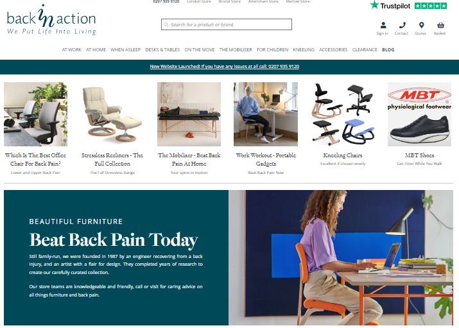Viewport: 459px width, 328px height.
Task: Open the BLOG menu item
Action: (x=388, y=49)
